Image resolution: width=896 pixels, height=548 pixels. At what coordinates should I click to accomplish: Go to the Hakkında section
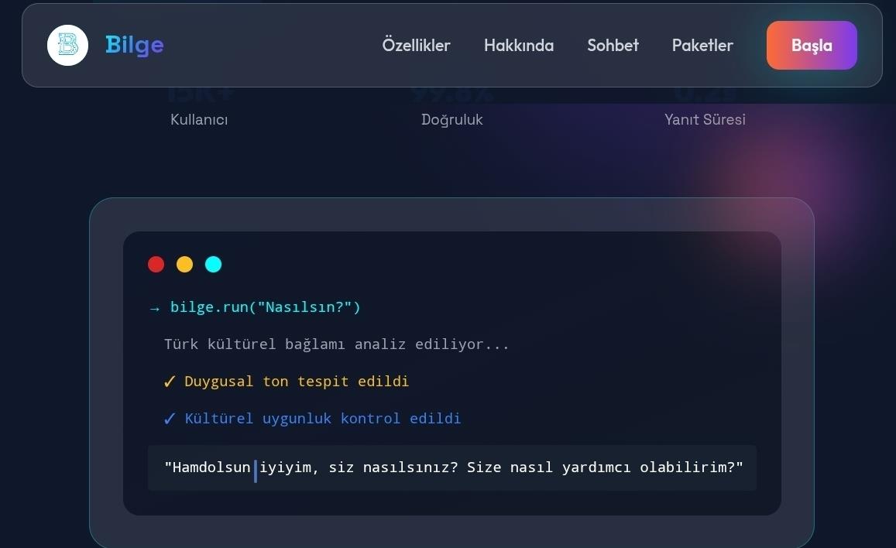pos(519,45)
